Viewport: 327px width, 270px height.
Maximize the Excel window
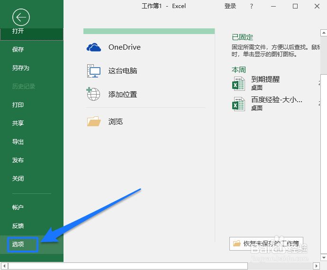point(295,6)
